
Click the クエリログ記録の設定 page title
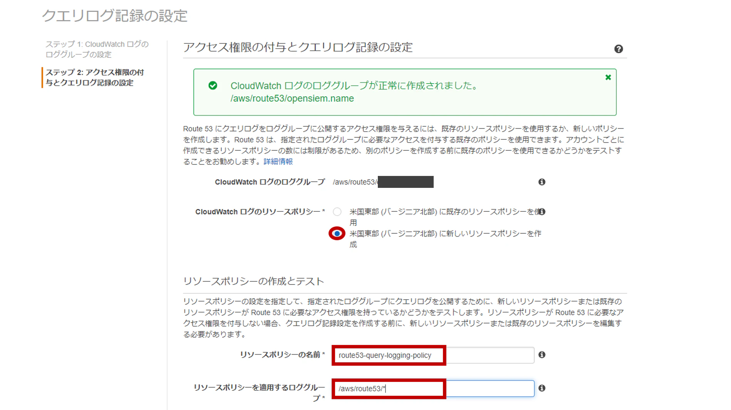tap(115, 16)
